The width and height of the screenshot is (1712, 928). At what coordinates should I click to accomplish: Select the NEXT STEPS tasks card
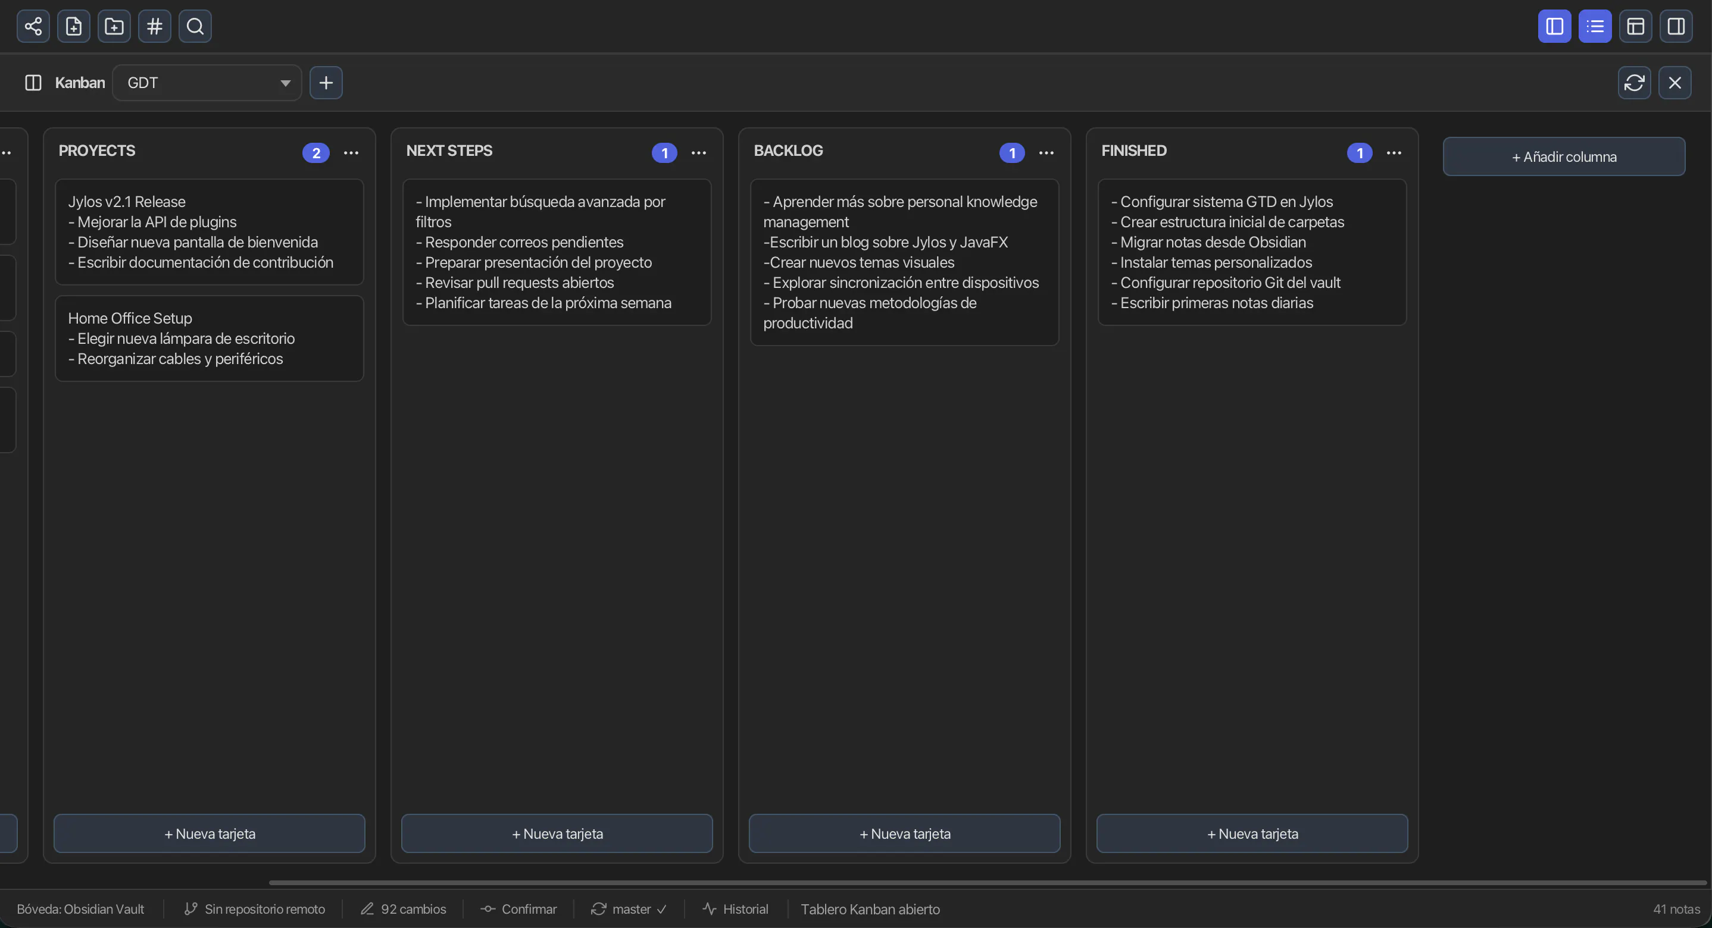[557, 252]
